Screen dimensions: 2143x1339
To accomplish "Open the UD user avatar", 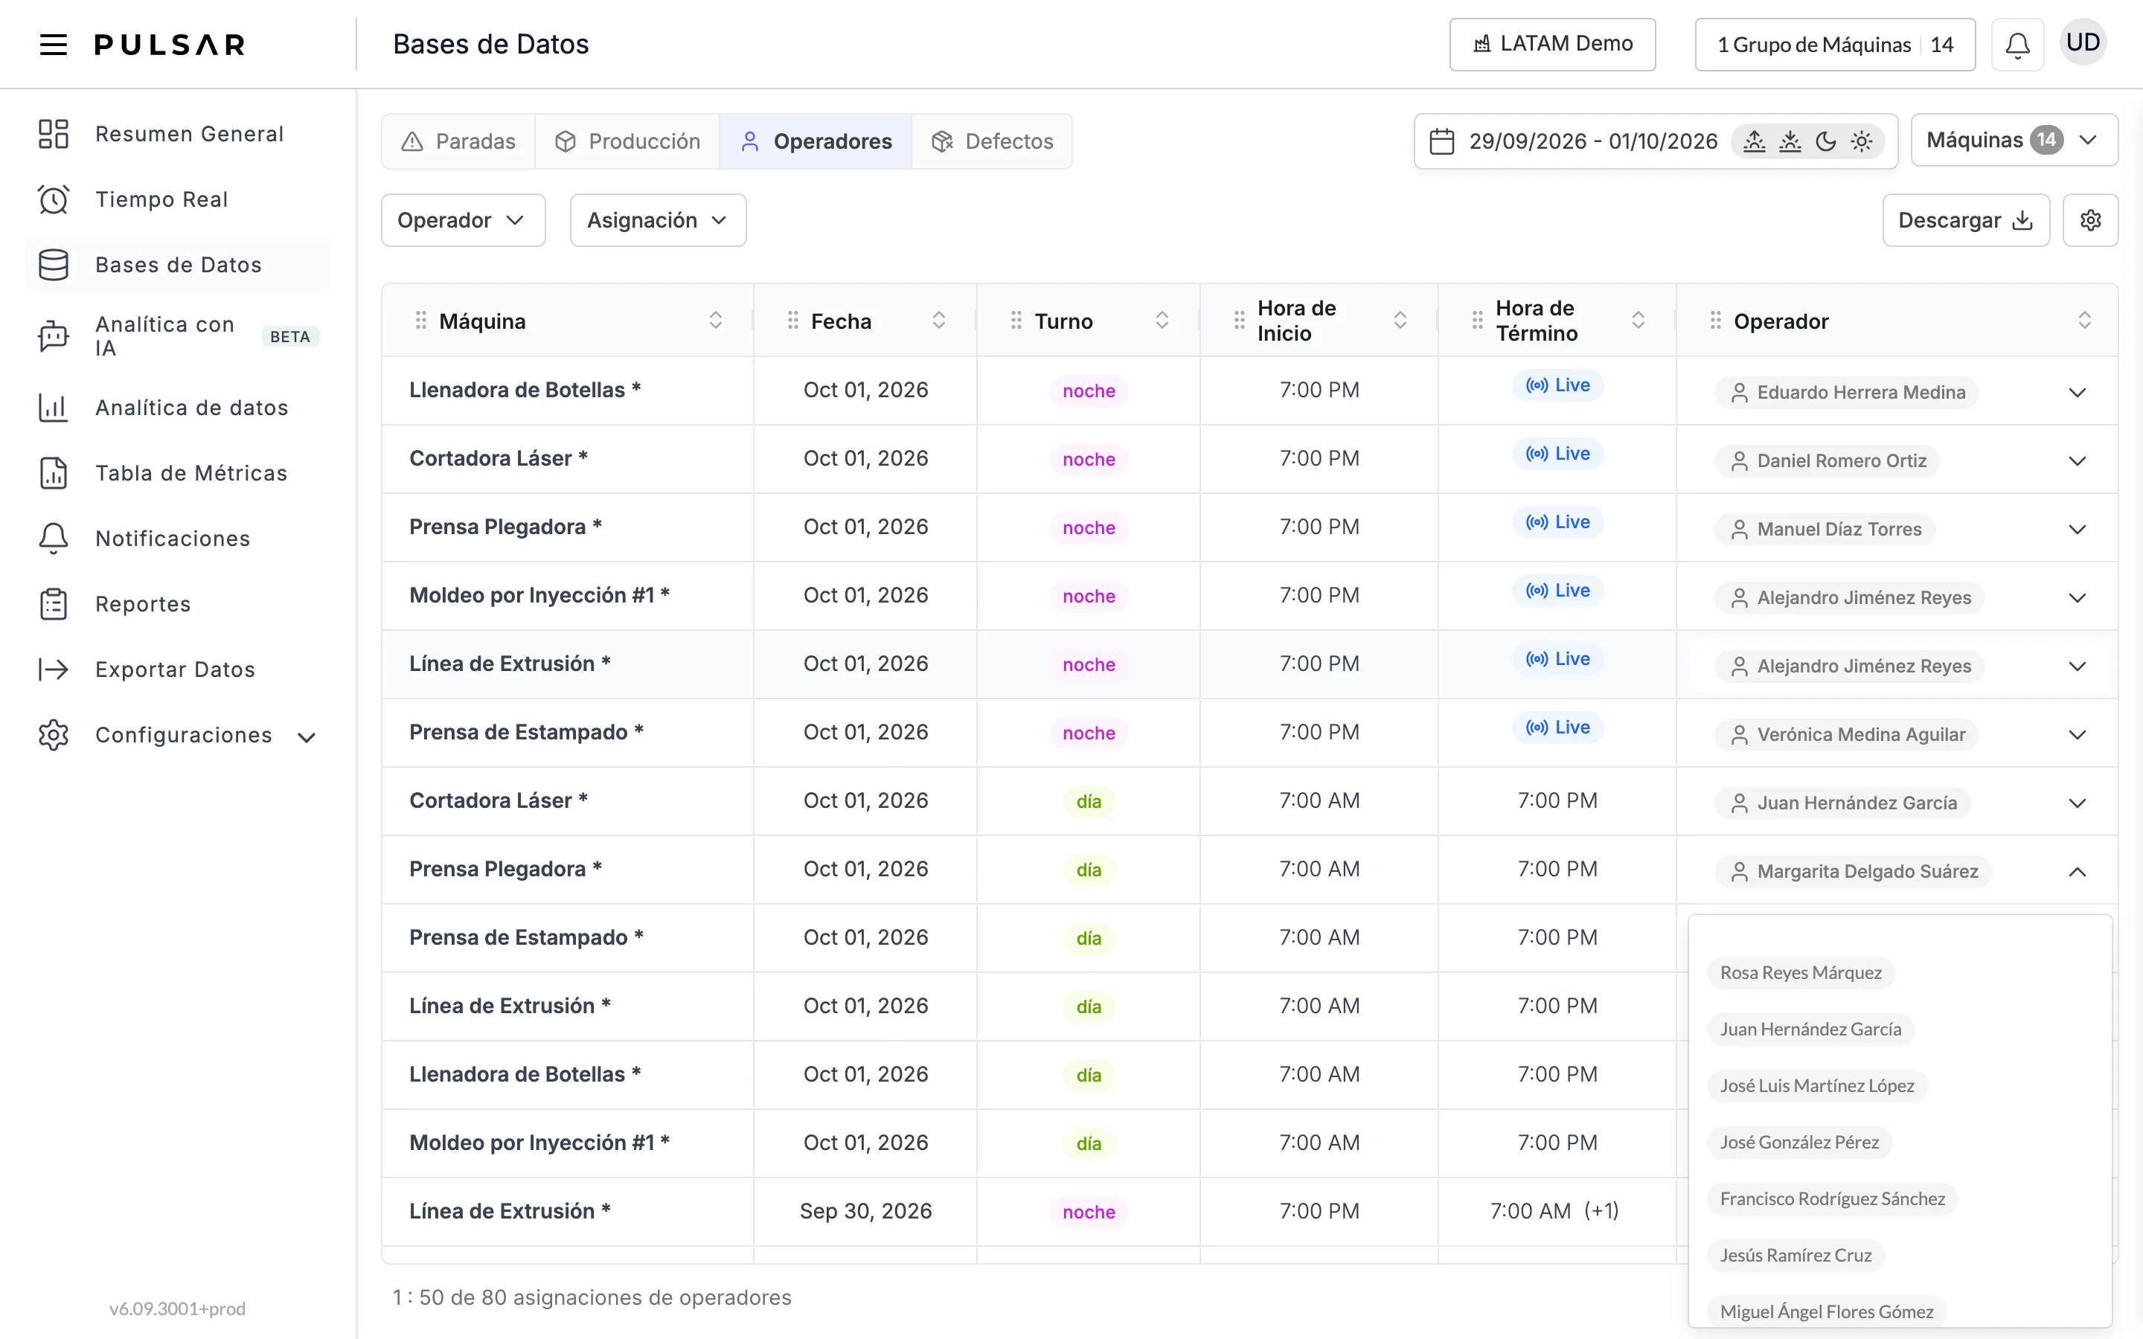I will [x=2083, y=42].
